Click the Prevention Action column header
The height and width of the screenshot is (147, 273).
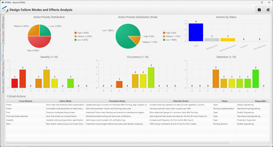point(117,101)
